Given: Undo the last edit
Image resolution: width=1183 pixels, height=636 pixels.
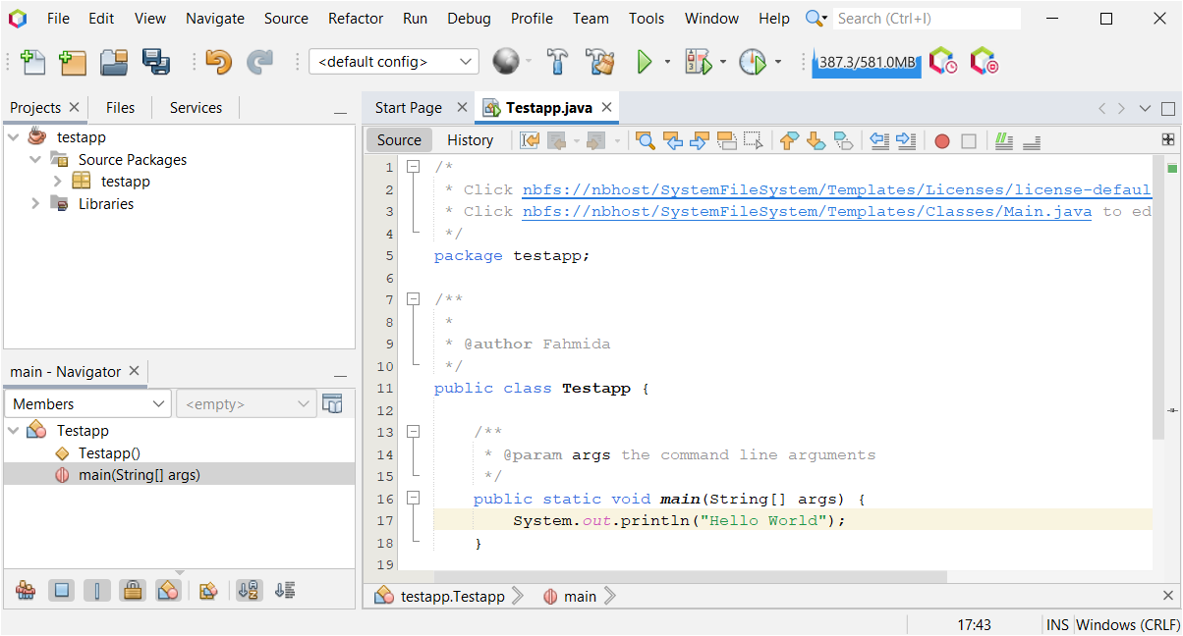Looking at the screenshot, I should pyautogui.click(x=216, y=61).
